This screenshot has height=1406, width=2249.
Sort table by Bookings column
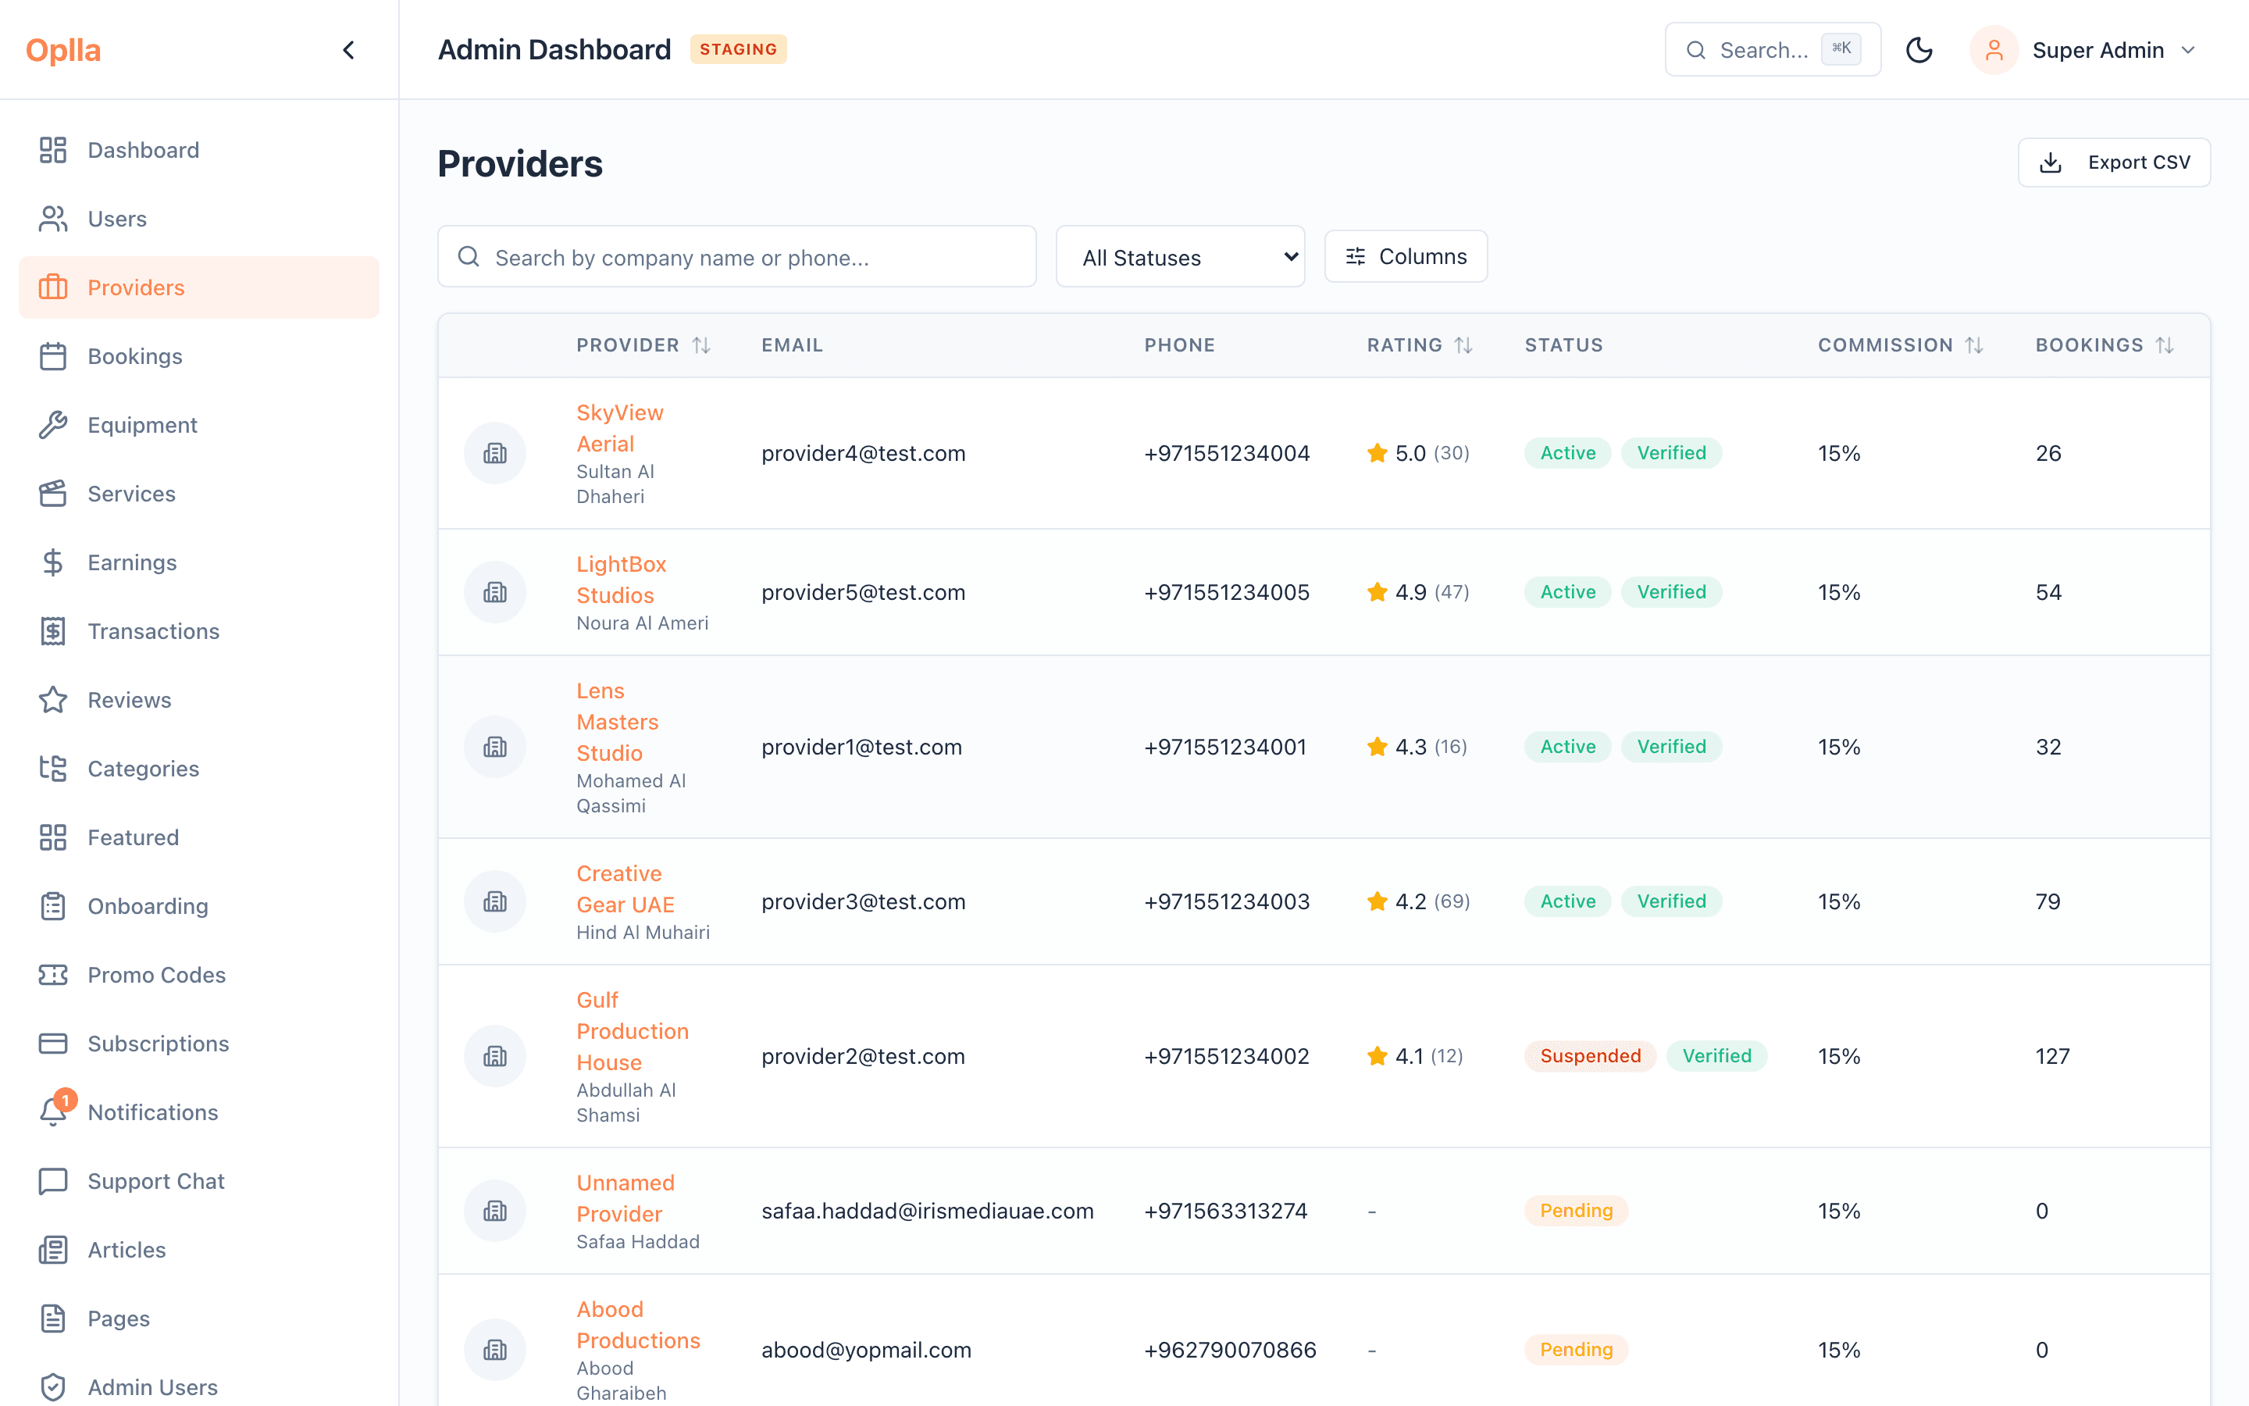tap(2104, 345)
